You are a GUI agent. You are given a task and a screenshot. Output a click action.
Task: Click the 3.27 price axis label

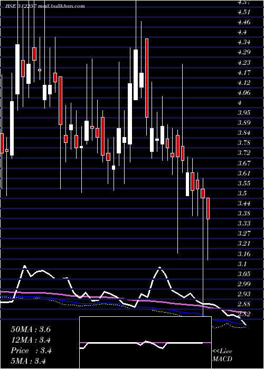[x=244, y=234]
